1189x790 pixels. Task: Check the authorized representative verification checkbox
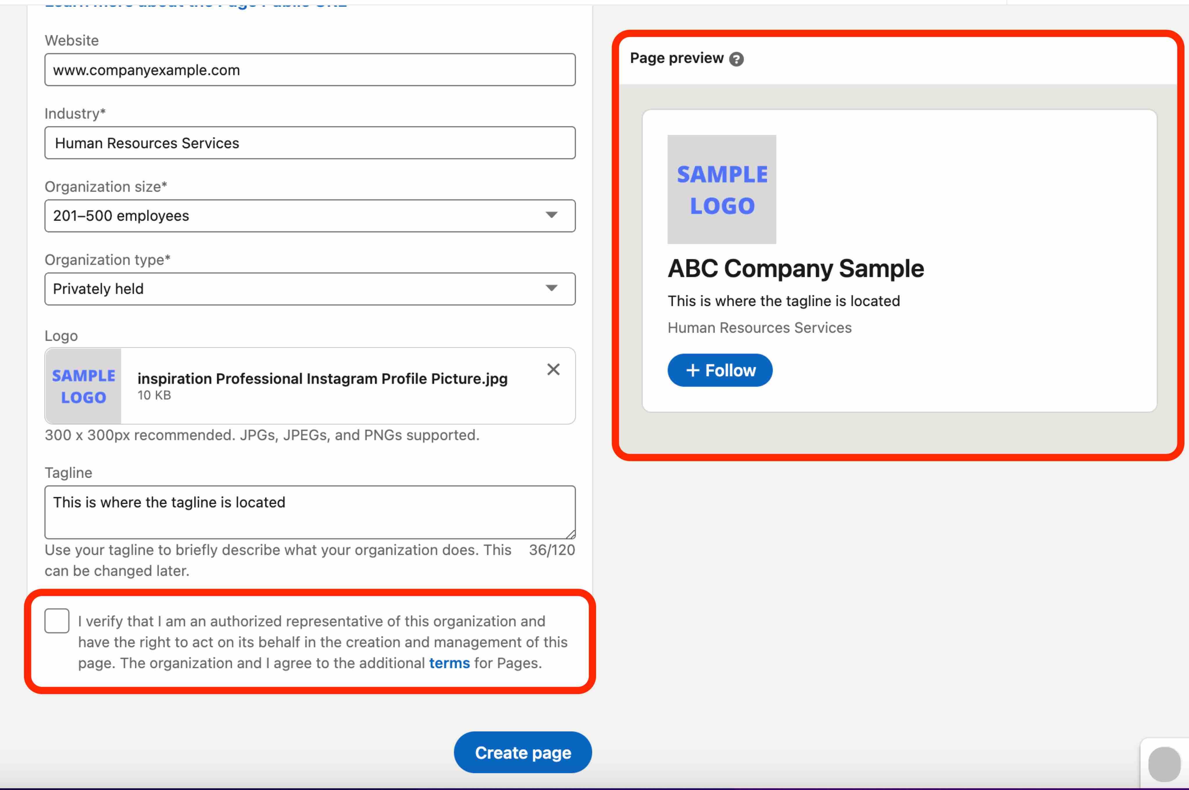click(56, 621)
